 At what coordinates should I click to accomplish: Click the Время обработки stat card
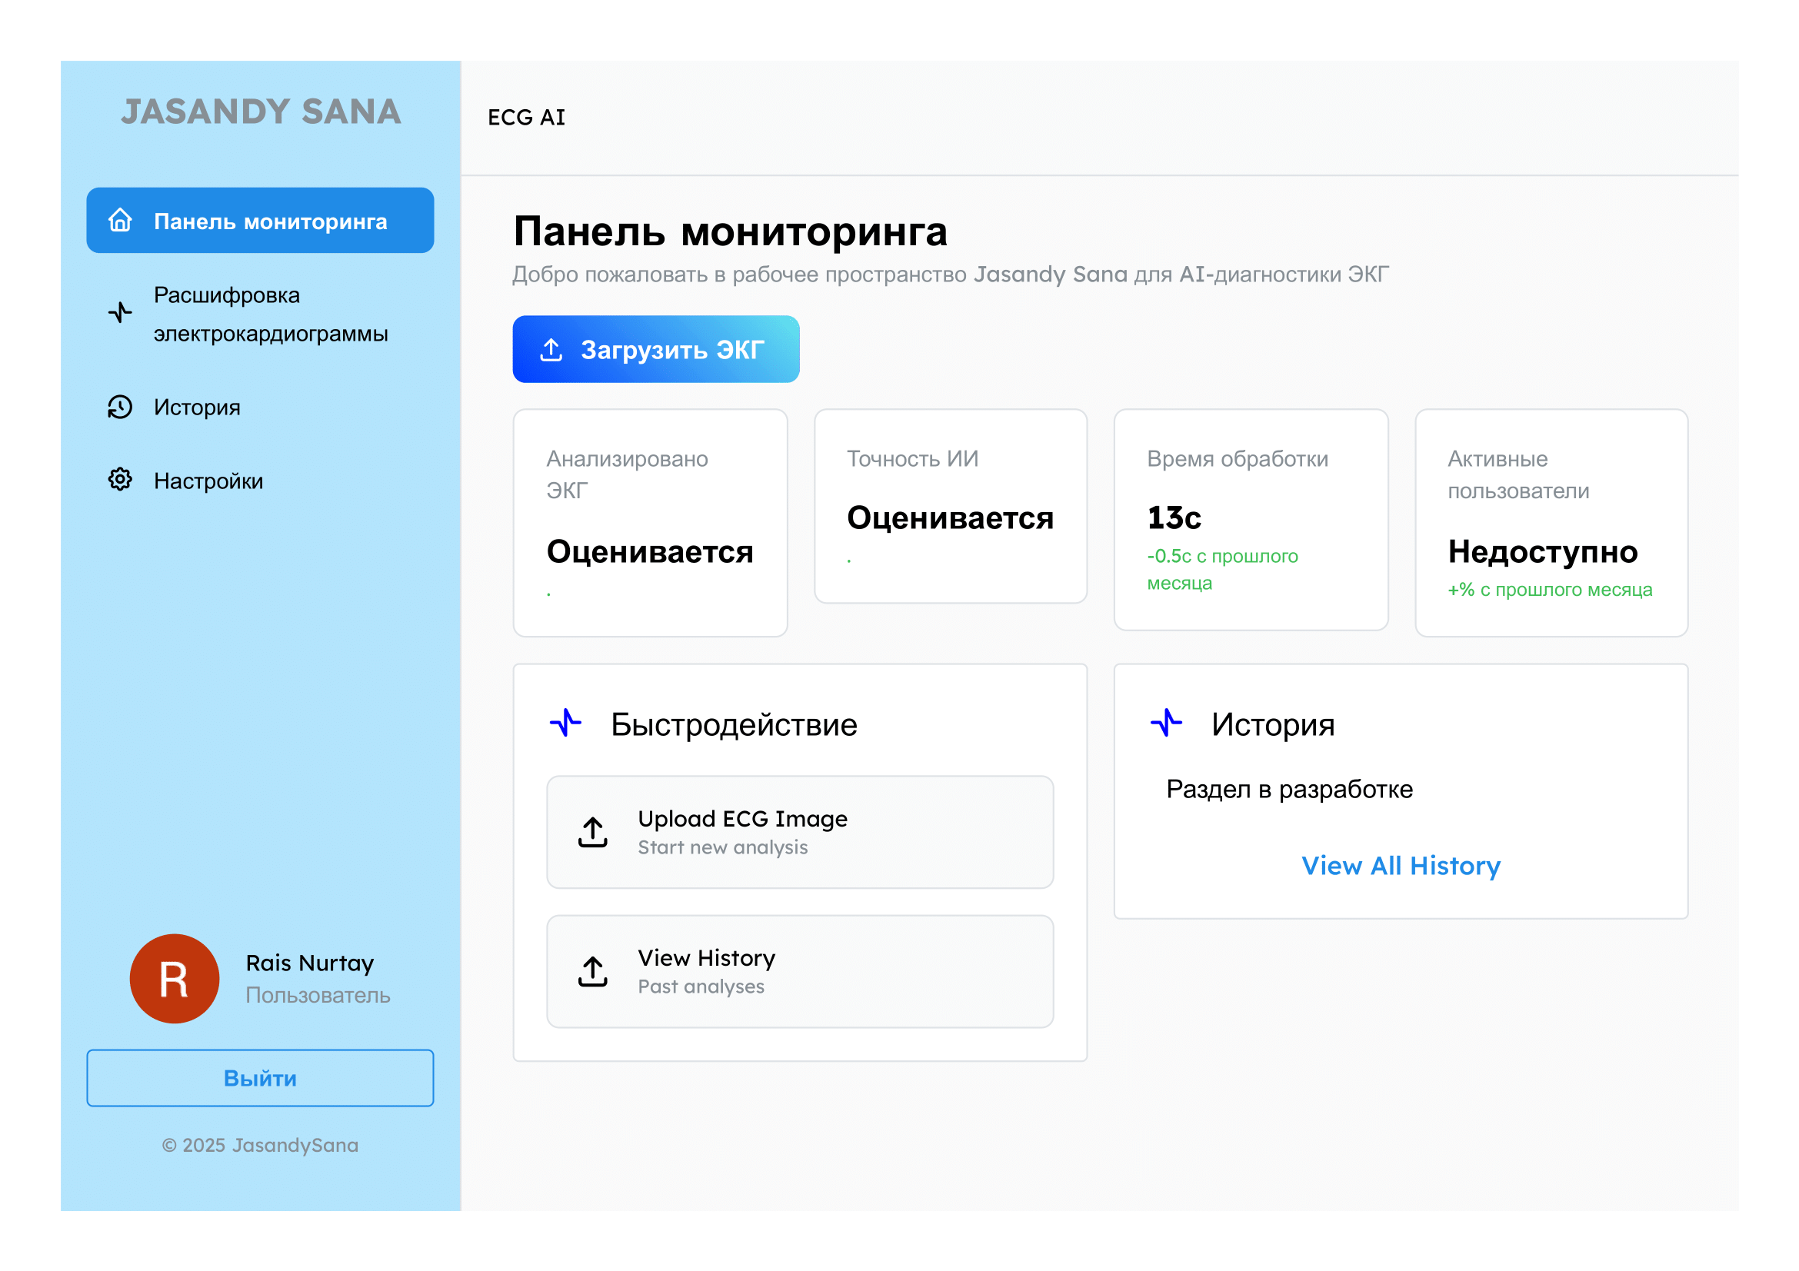(1251, 520)
